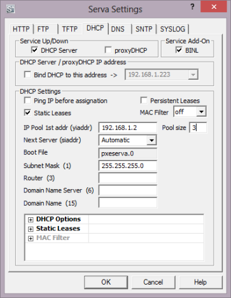Viewport: 231px width, 298px height.
Task: Click the Router (3) input field
Action: tap(128, 178)
